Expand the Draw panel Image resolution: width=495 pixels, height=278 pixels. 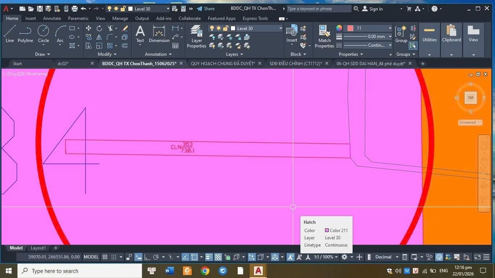click(x=42, y=54)
